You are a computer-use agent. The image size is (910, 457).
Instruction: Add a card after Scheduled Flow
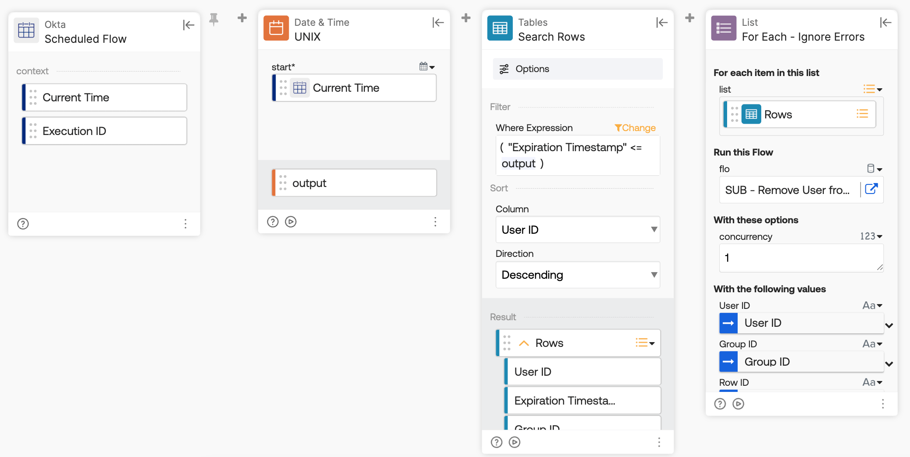(x=242, y=18)
